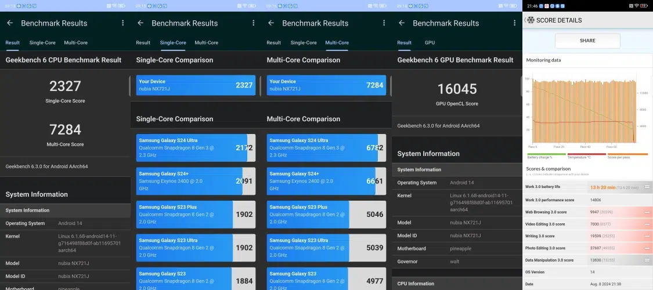Tap the 16045 GPU OpenCL Score value
The width and height of the screenshot is (653, 290).
[457, 89]
